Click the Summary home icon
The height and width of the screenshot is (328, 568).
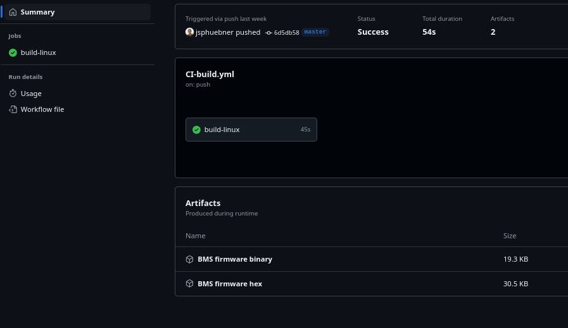(13, 12)
